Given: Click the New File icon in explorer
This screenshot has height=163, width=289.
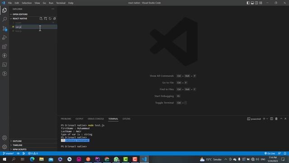Looking at the screenshot, I should click(41, 19).
